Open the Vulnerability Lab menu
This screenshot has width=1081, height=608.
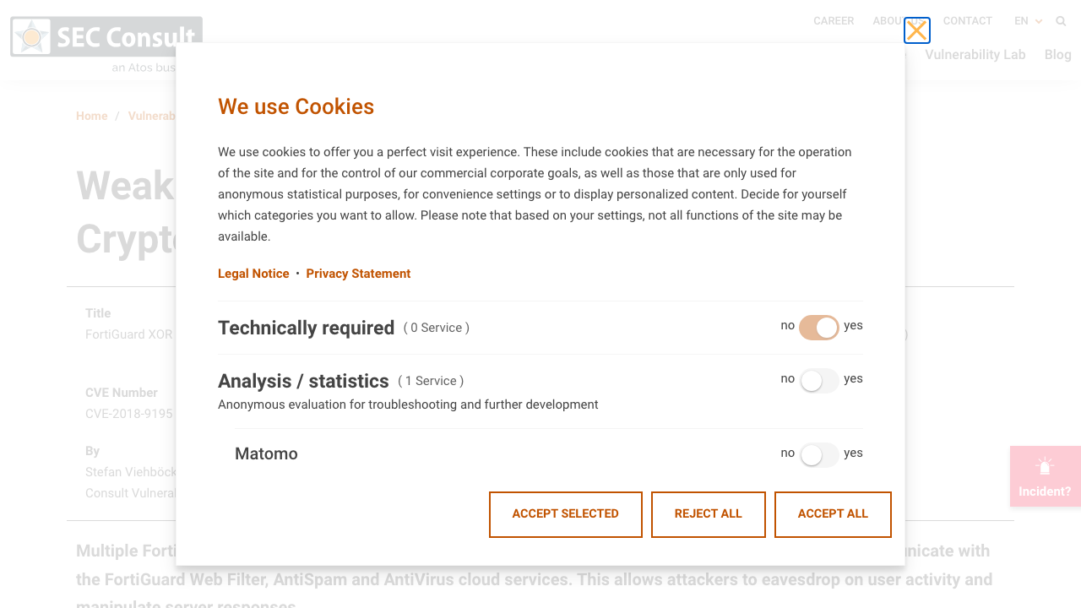[975, 55]
